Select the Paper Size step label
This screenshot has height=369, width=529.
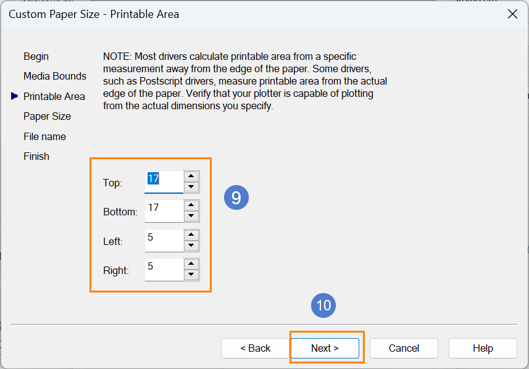coord(48,117)
